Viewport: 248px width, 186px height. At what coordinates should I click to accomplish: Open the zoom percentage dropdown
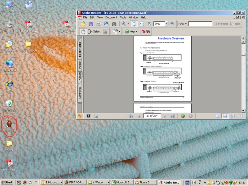tap(166, 24)
